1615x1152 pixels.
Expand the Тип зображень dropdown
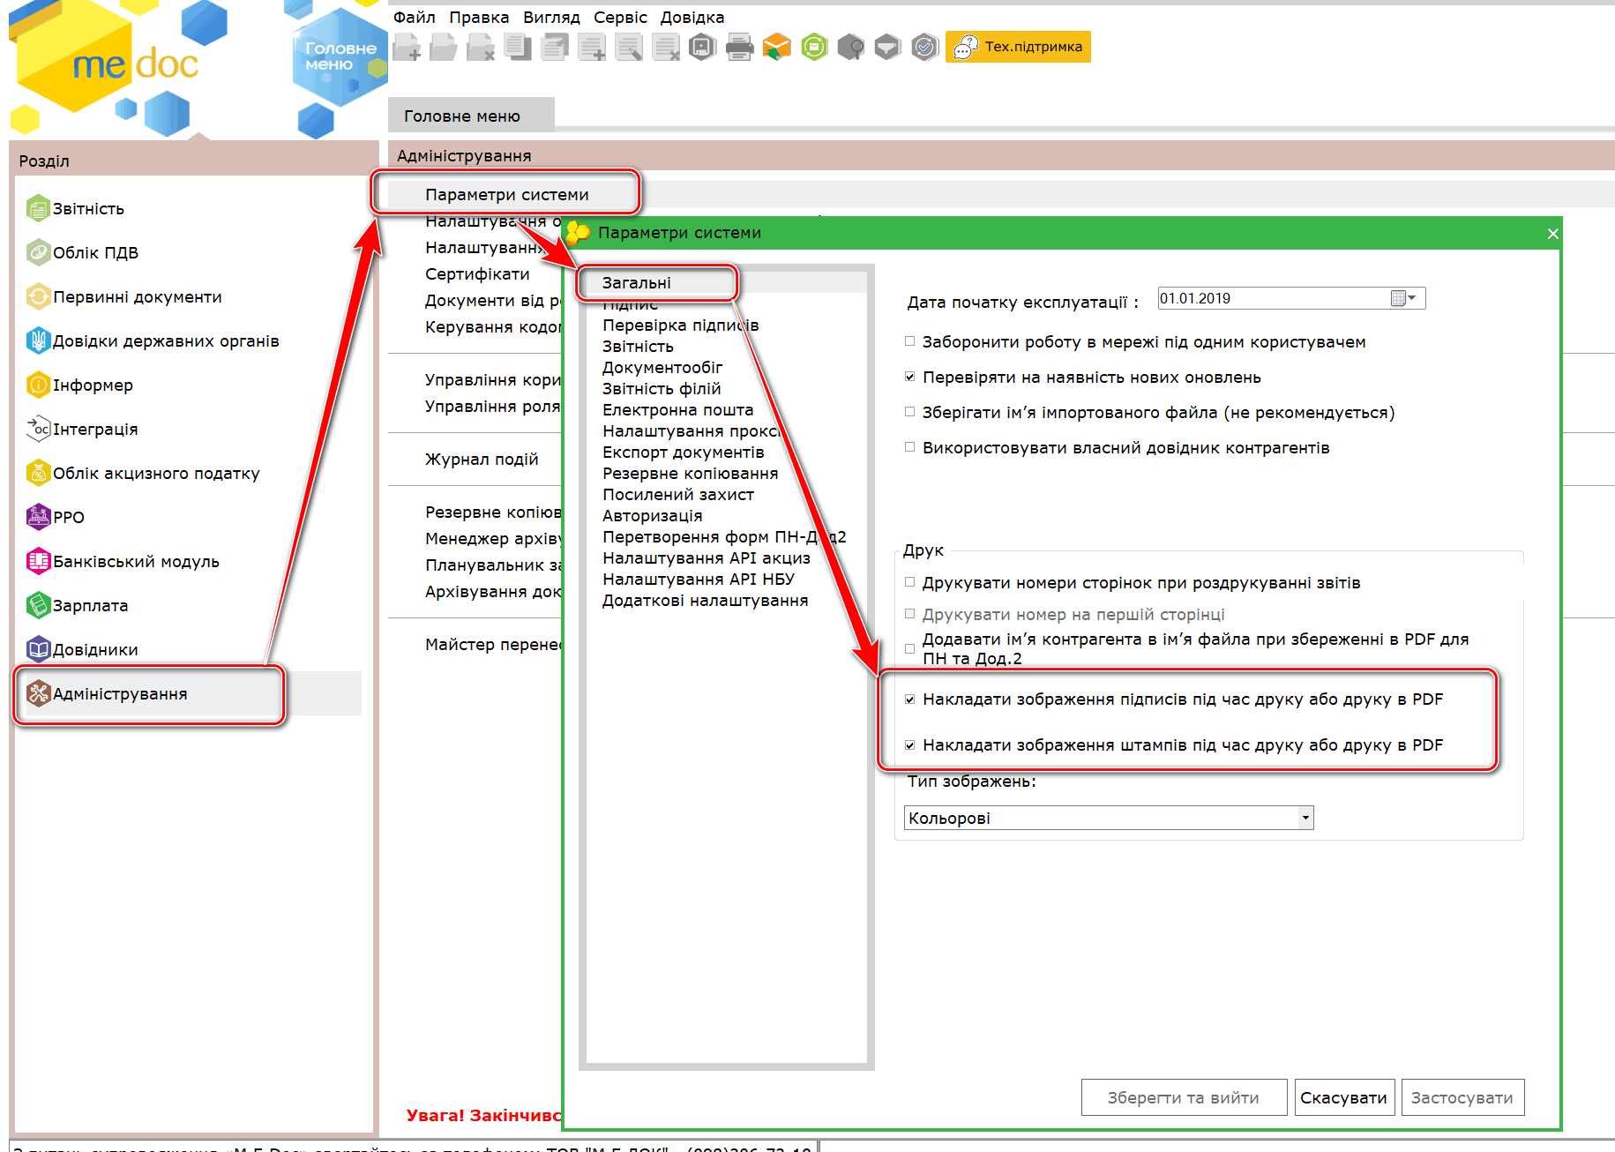[x=1305, y=818]
